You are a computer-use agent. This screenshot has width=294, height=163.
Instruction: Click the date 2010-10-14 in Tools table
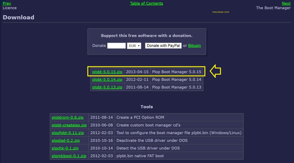click(102, 148)
